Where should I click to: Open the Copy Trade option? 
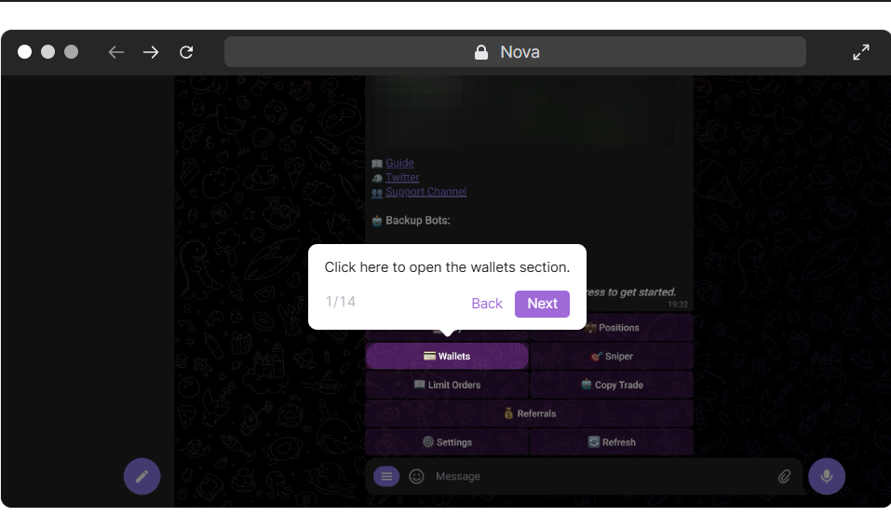coord(612,385)
